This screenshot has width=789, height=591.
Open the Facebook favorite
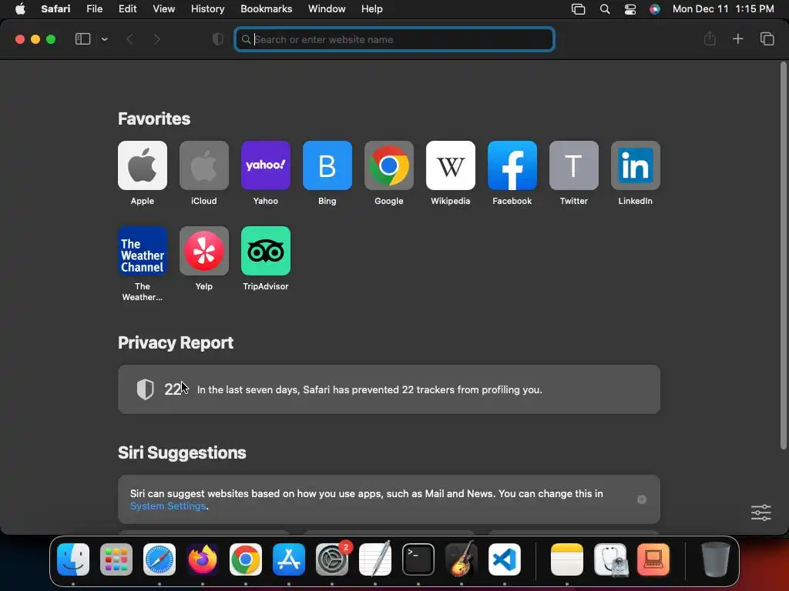coord(512,165)
